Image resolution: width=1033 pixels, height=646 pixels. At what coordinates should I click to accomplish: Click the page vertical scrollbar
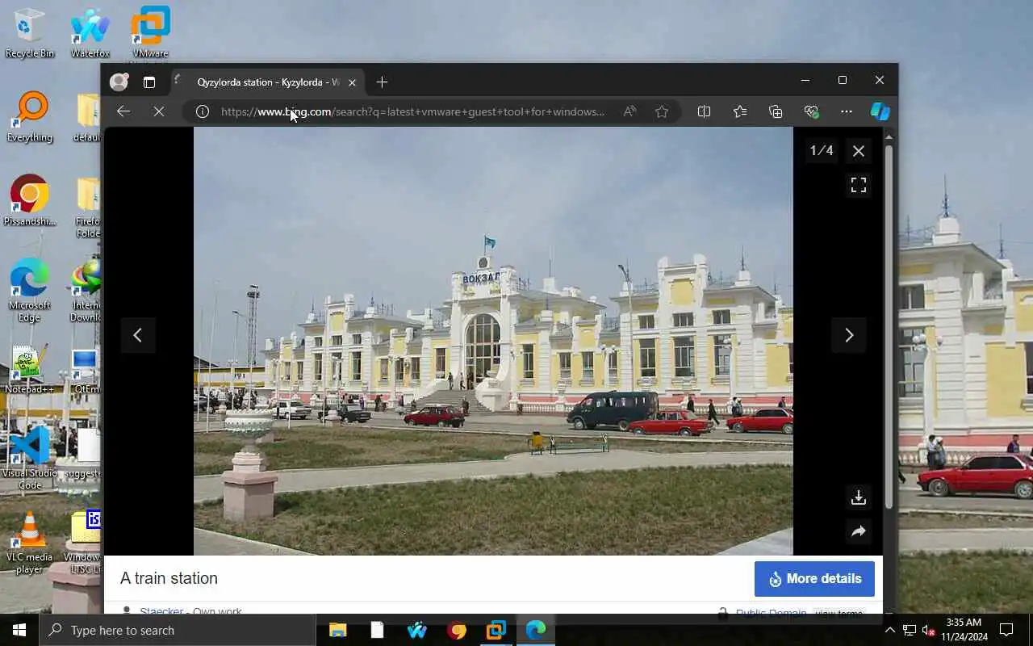click(889, 327)
